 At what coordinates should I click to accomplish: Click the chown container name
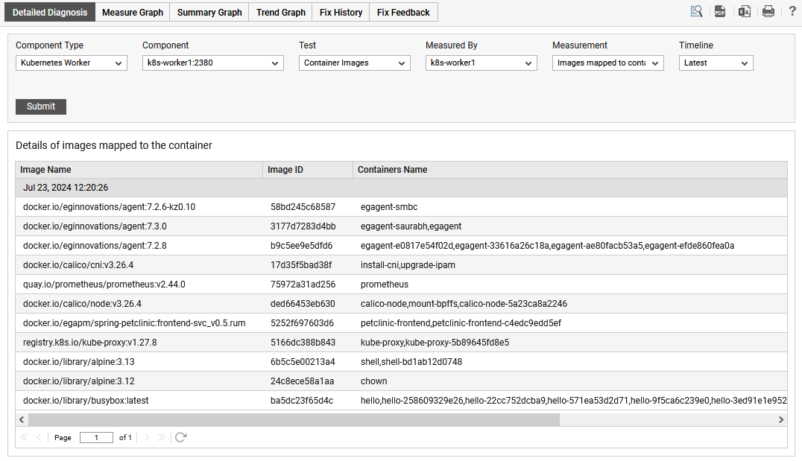(x=374, y=382)
